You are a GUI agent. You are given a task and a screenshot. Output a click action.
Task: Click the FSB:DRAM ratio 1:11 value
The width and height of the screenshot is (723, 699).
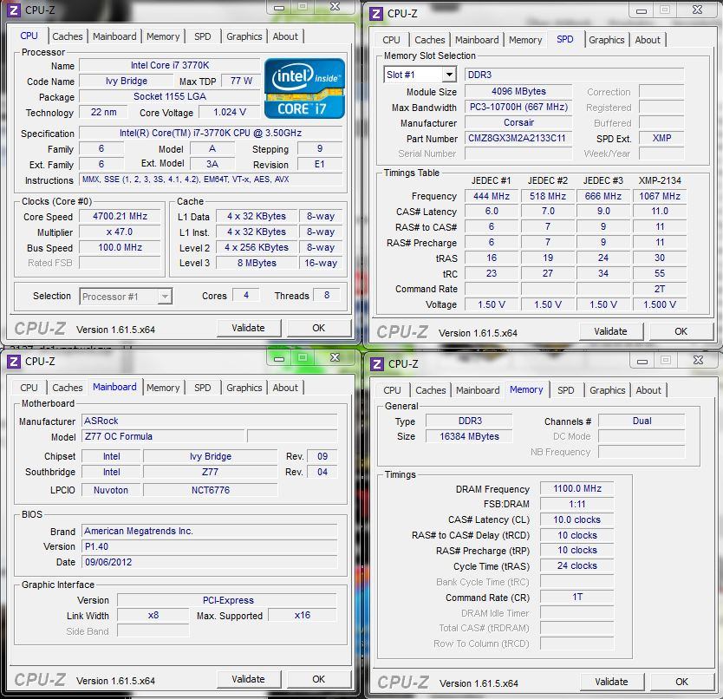coord(576,504)
